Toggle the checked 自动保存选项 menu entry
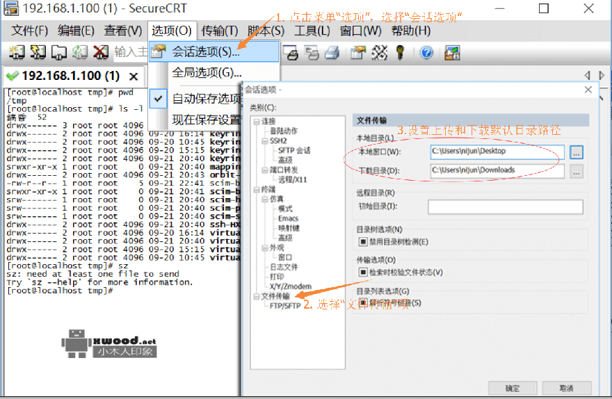Screen dimensions: 612x399 pyautogui.click(x=195, y=99)
